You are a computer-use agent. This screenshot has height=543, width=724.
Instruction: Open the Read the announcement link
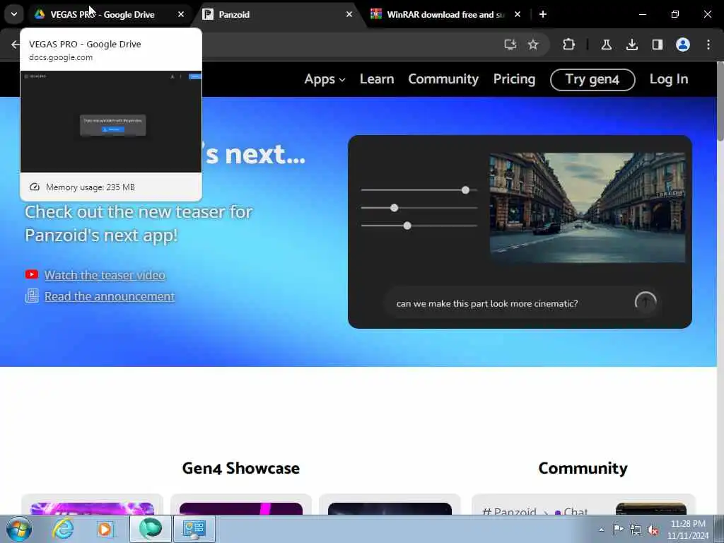click(x=110, y=296)
